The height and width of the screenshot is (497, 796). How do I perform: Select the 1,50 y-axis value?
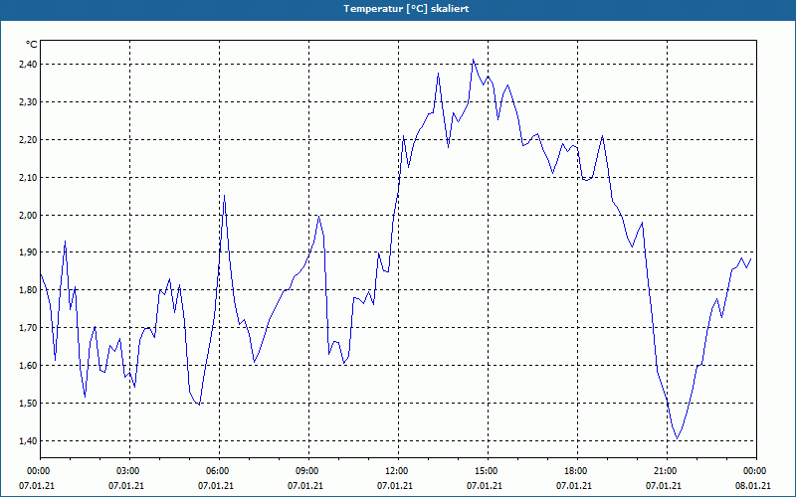28,404
